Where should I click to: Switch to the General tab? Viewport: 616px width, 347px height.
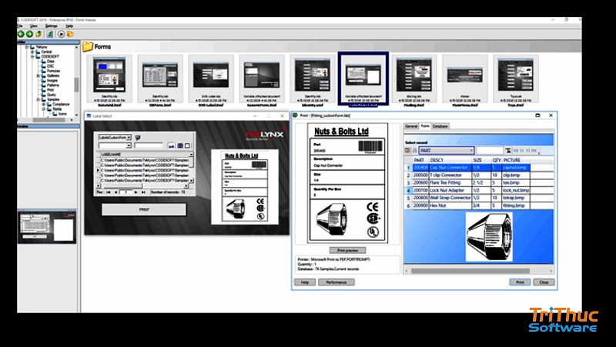(x=410, y=125)
